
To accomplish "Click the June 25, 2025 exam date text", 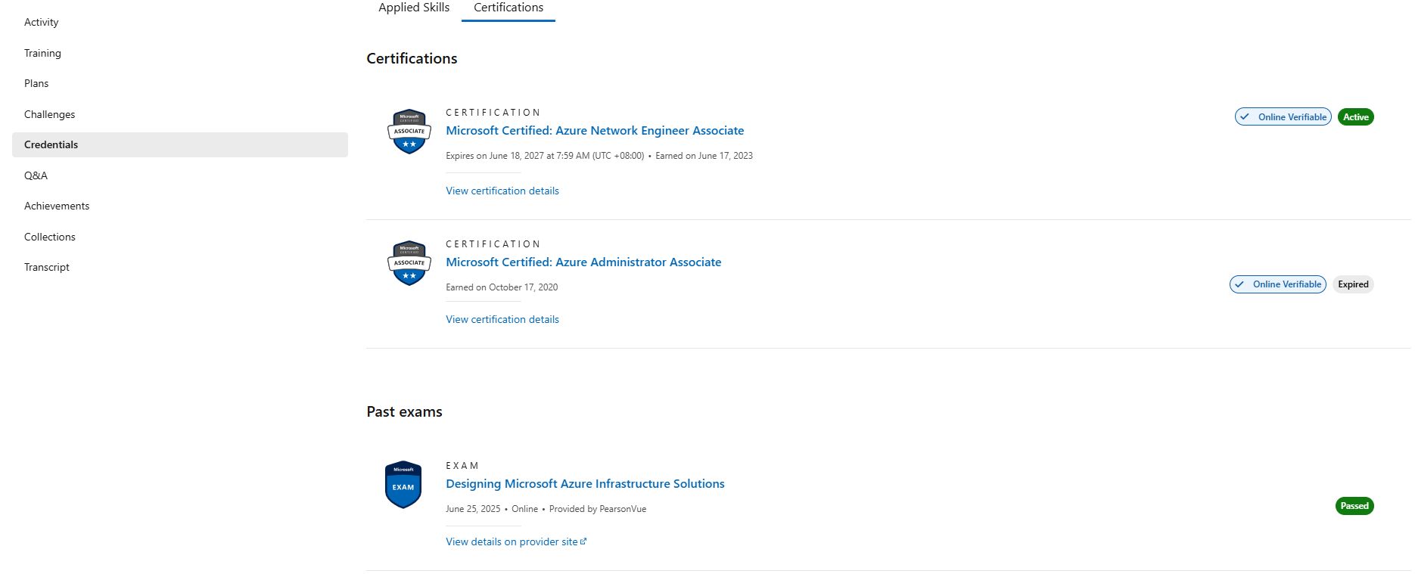I will tap(473, 509).
